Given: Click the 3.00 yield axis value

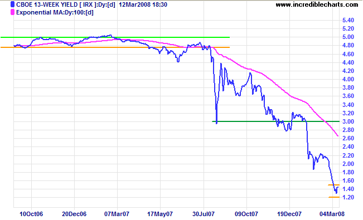Looking at the screenshot, I should coord(348,121).
